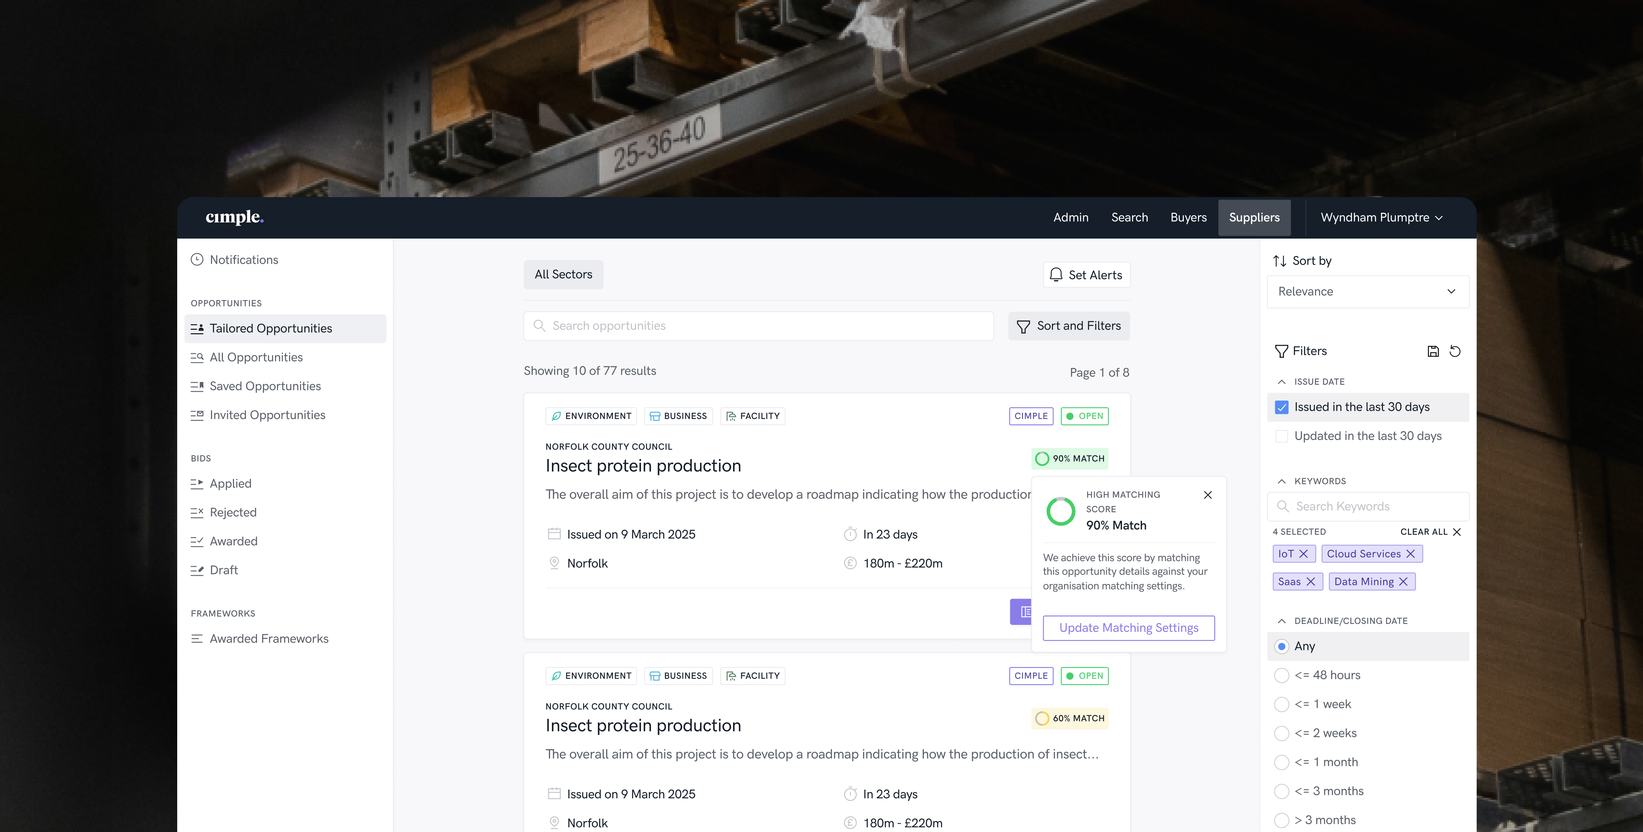
Task: Click the funnel icon in Sort and Filters
Action: [x=1023, y=326]
